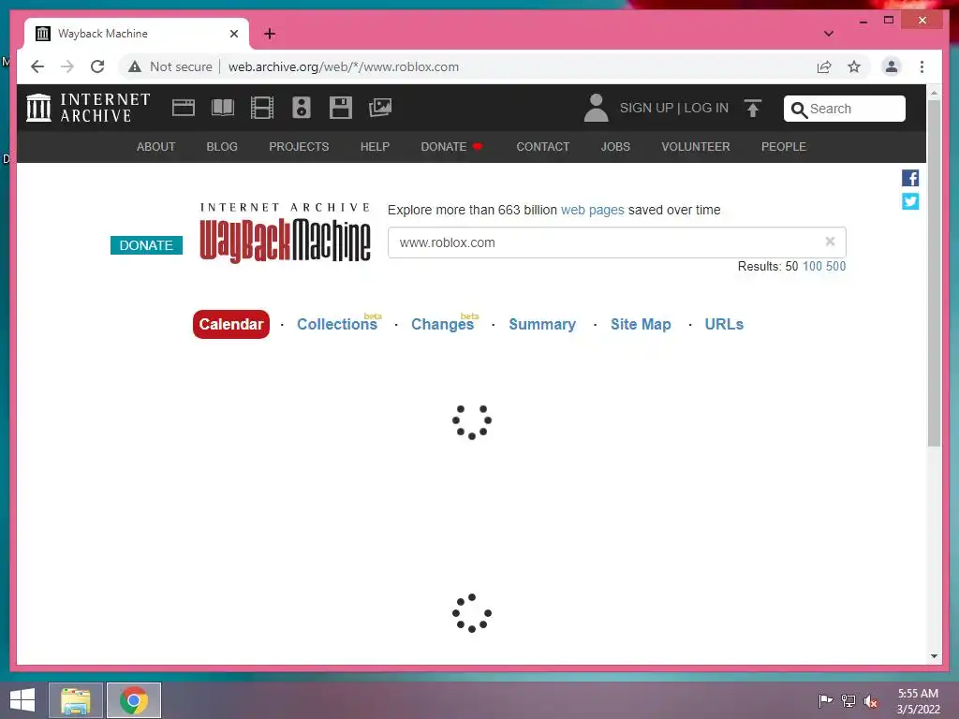Screen dimensions: 959x719
Task: Click the upload arrow icon
Action: (753, 108)
